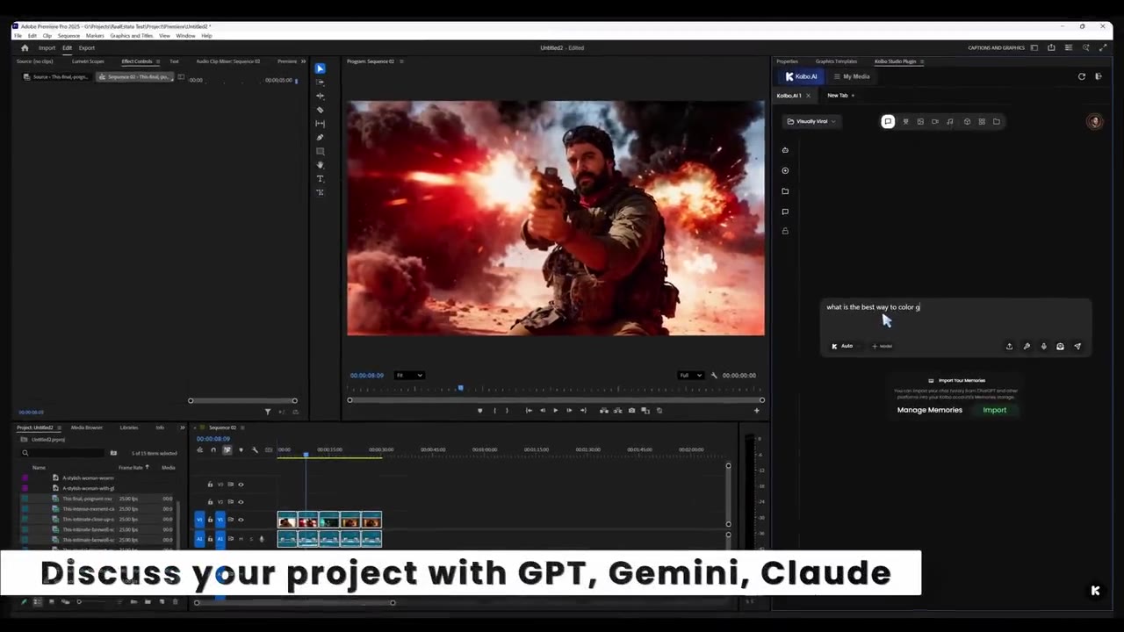Click the Add Model button

point(883,346)
